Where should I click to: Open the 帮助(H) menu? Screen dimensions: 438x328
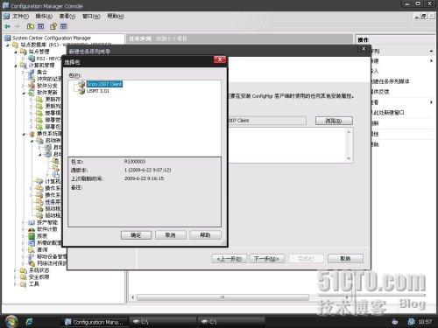click(116, 16)
